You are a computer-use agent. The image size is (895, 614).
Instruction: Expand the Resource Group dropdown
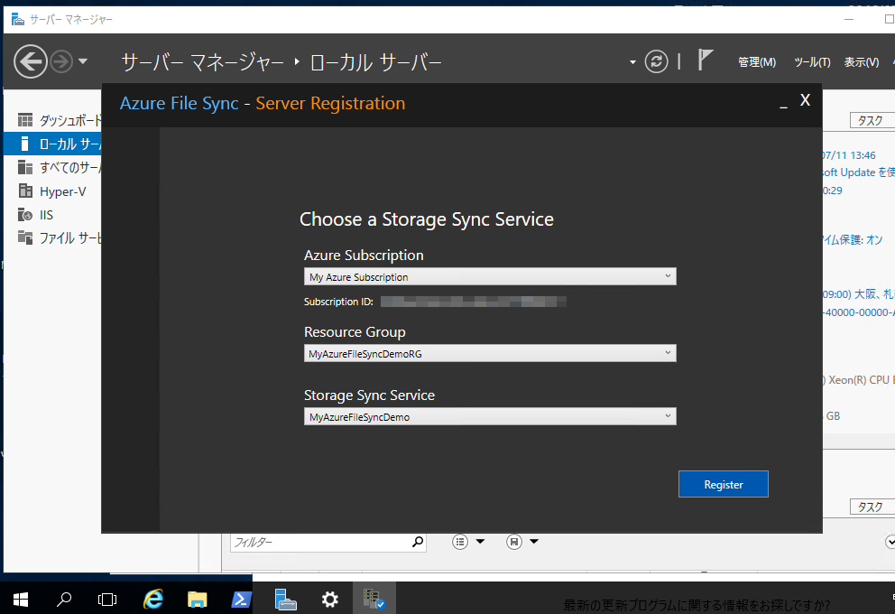(x=669, y=353)
